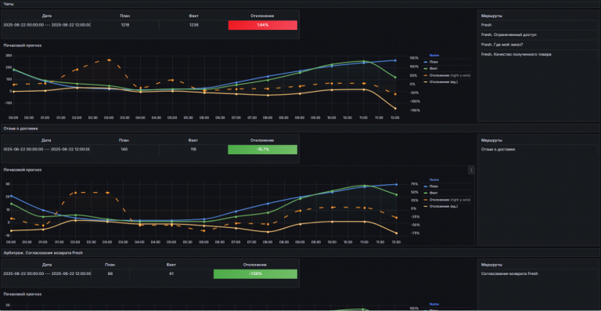This screenshot has width=601, height=311.
Task: Click the date range cell in Арбитраж table
Action: click(47, 274)
